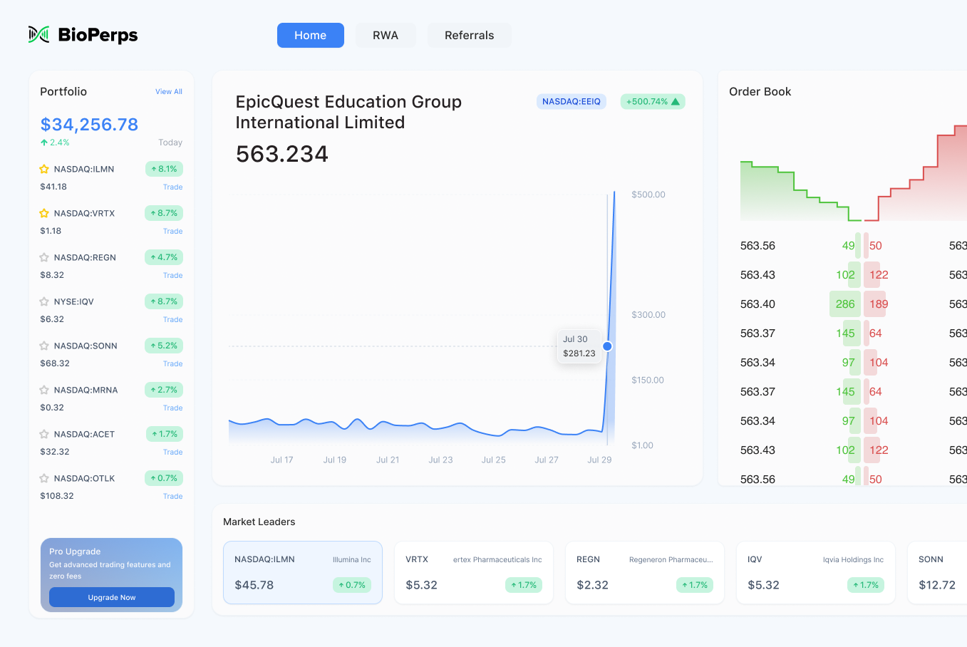Click the Jul 30 chart data point

(x=607, y=346)
